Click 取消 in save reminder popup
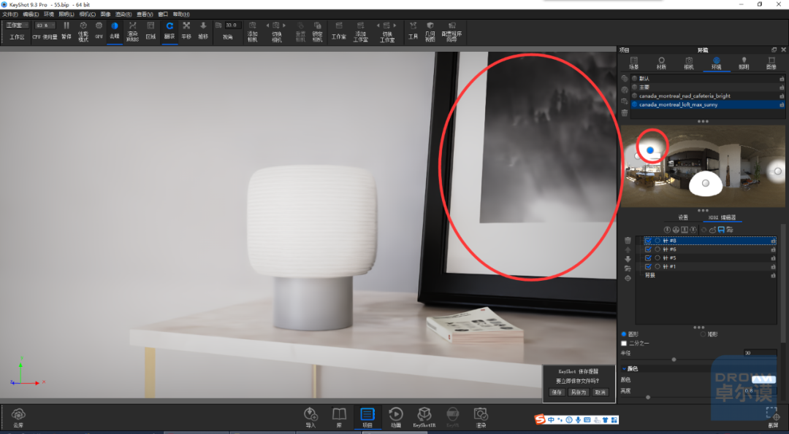The height and width of the screenshot is (434, 789). coord(601,392)
